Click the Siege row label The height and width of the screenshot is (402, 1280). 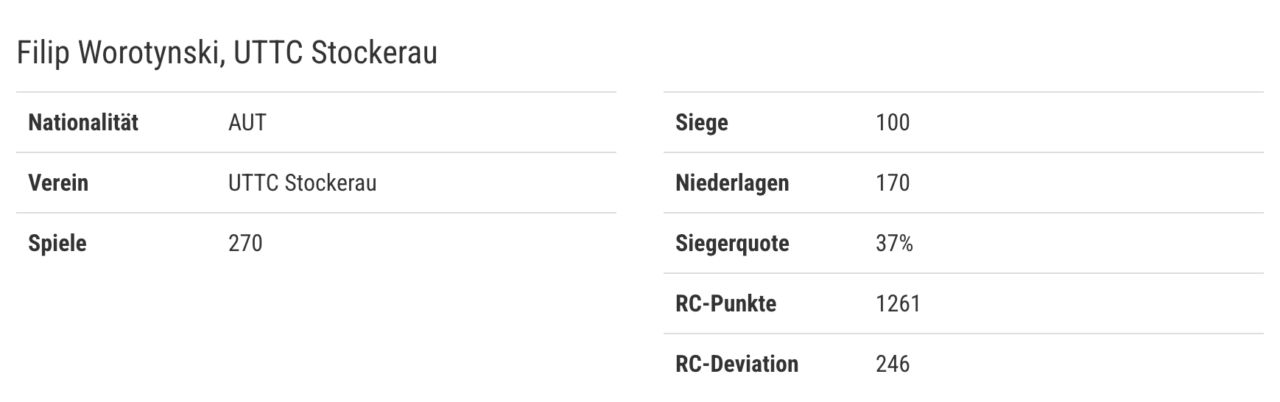(702, 122)
